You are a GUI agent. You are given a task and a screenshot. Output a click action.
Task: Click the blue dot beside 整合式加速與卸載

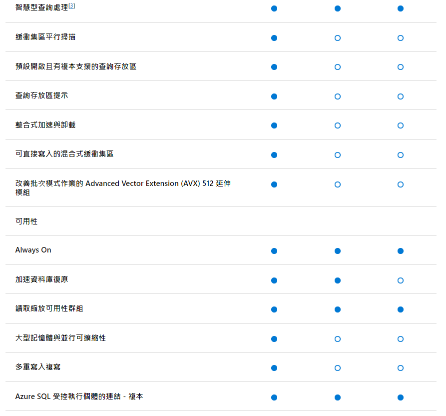coord(274,125)
